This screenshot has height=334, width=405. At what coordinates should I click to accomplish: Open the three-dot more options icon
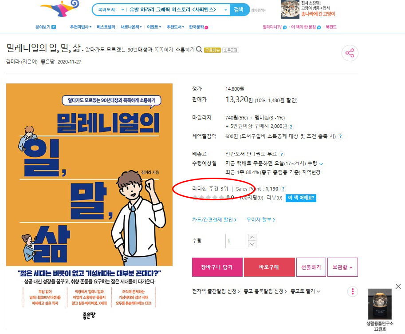click(353, 291)
